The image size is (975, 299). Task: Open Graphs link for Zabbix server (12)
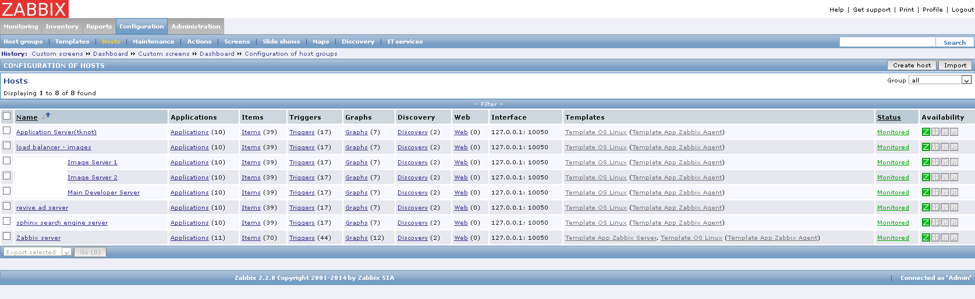(x=356, y=237)
